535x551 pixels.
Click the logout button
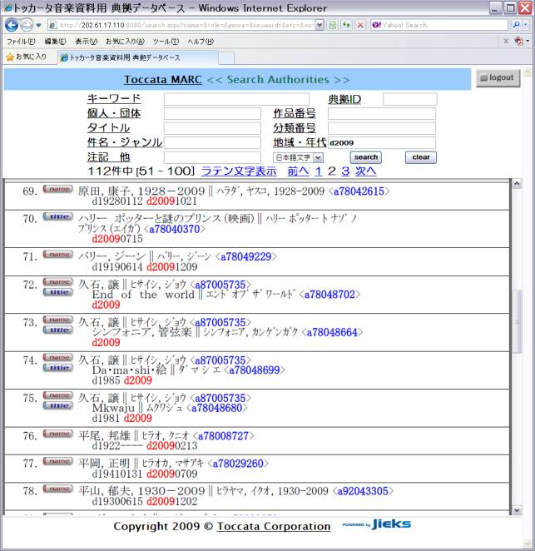[498, 77]
